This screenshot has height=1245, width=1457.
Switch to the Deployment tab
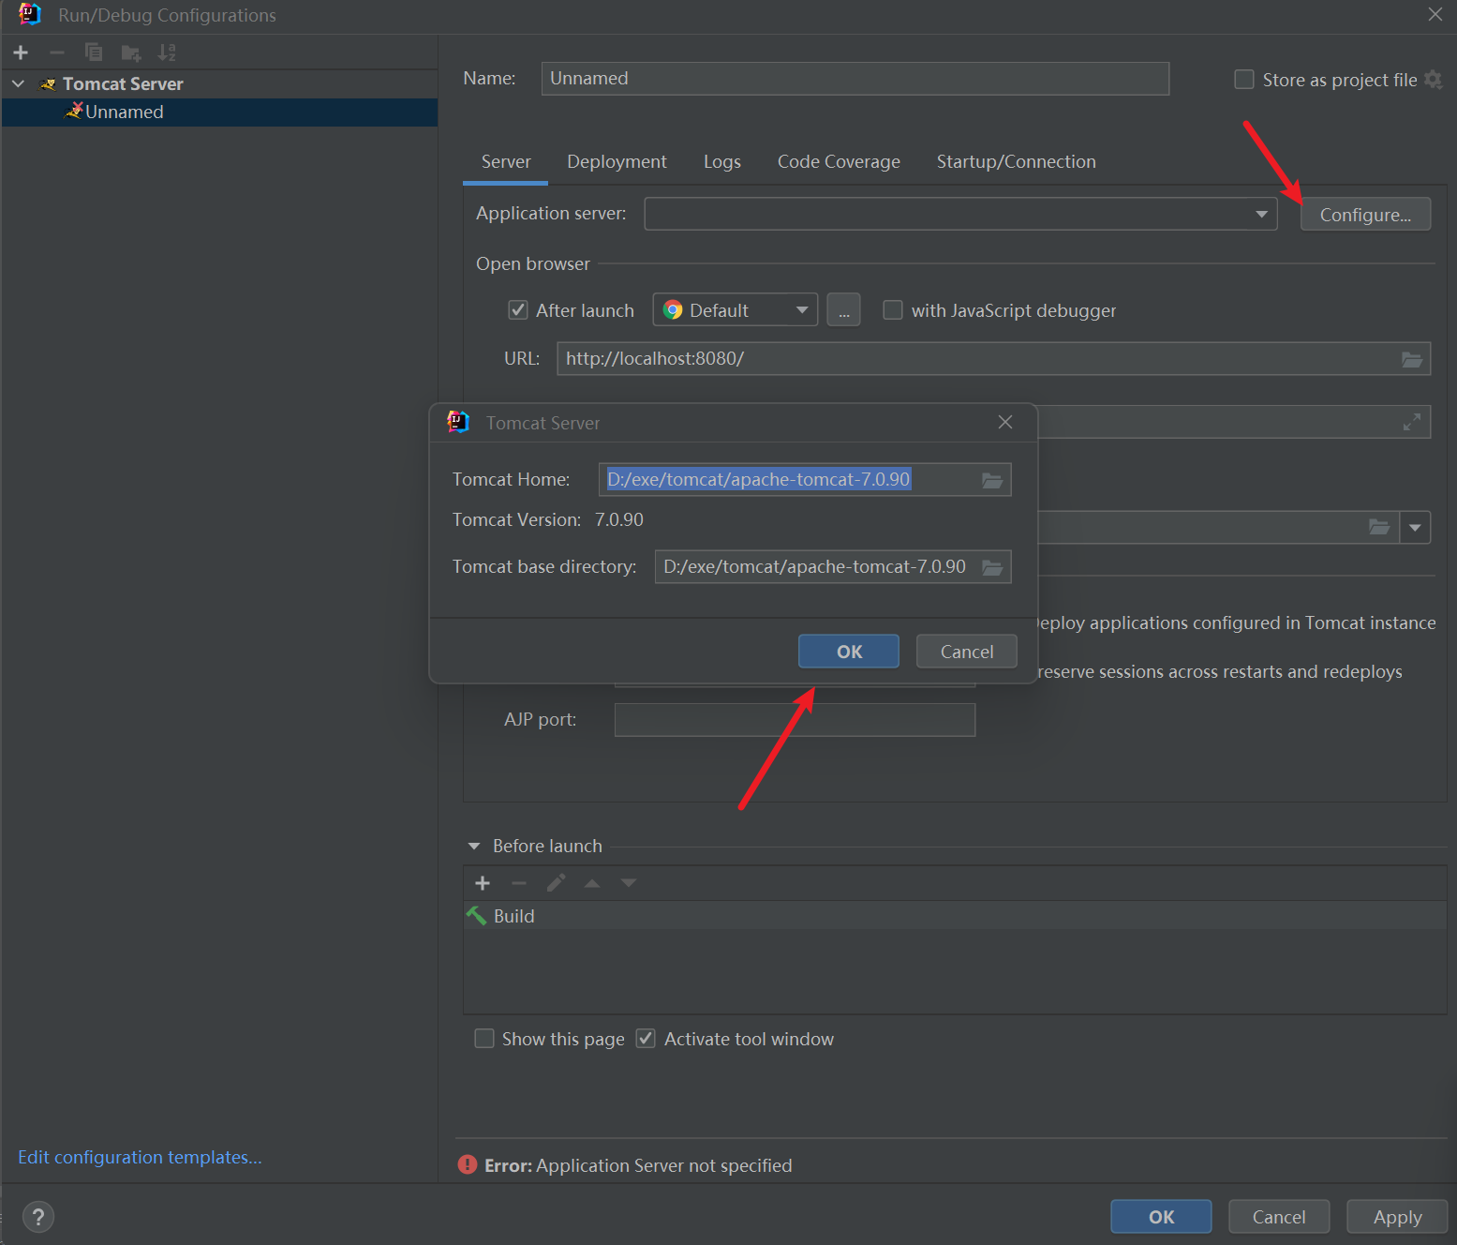click(617, 161)
